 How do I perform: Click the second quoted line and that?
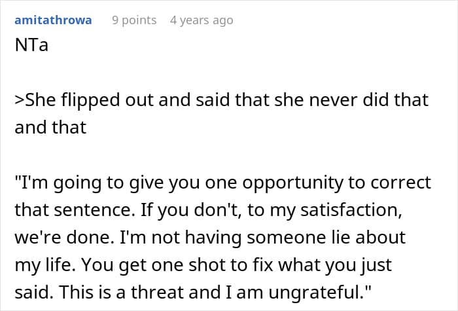(x=50, y=128)
